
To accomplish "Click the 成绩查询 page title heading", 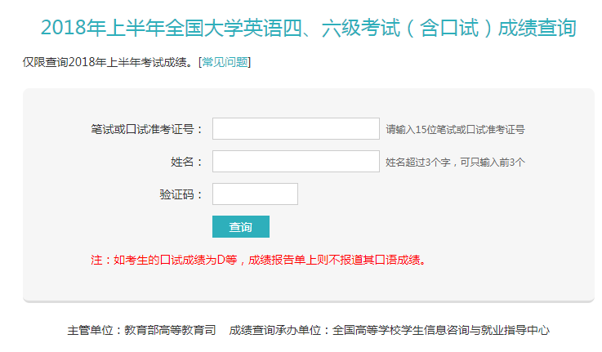I will (309, 28).
